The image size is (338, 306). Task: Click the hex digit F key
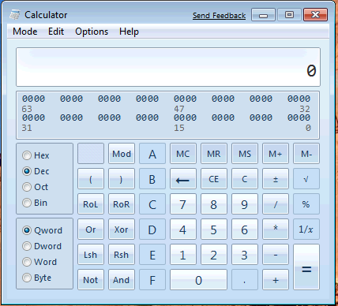pos(152,280)
